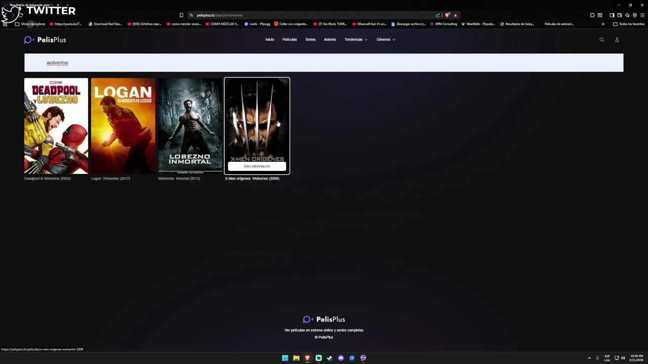Open the Windows Start button
This screenshot has width=648, height=364.
click(x=285, y=358)
